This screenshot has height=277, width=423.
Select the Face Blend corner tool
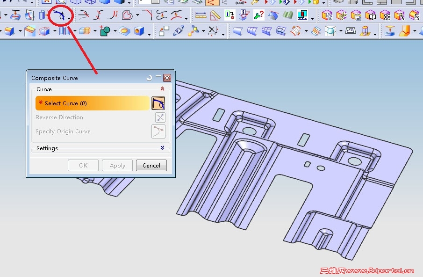click(330, 31)
